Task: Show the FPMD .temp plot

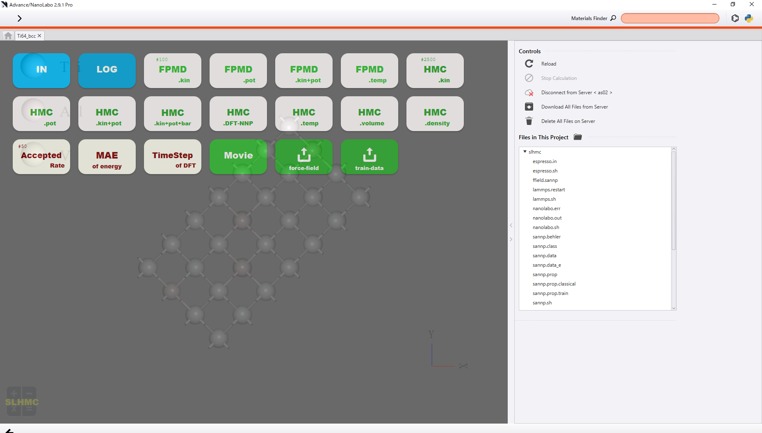Action: coord(370,70)
